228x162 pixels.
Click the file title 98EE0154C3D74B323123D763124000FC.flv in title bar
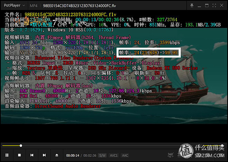79,6
